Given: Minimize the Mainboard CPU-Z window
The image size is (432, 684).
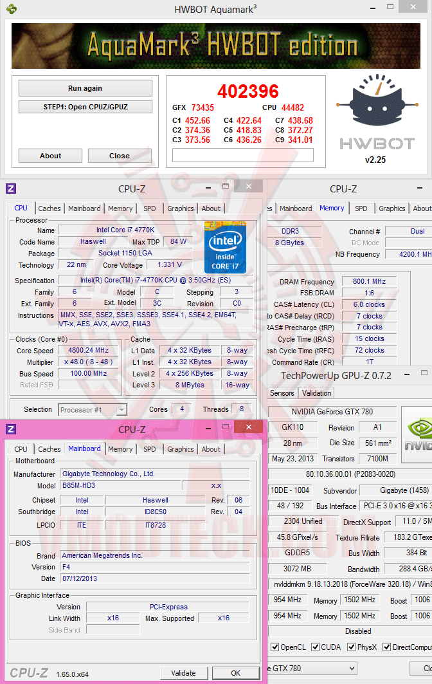Looking at the screenshot, I should tap(209, 429).
